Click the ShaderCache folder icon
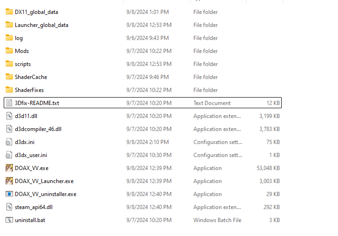Viewport: 338px width, 236px height. pos(9,77)
